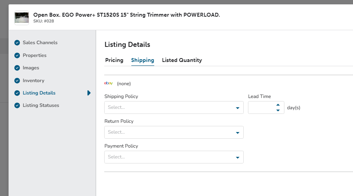
Task: Go to Sales Channels section
Action: tap(40, 43)
